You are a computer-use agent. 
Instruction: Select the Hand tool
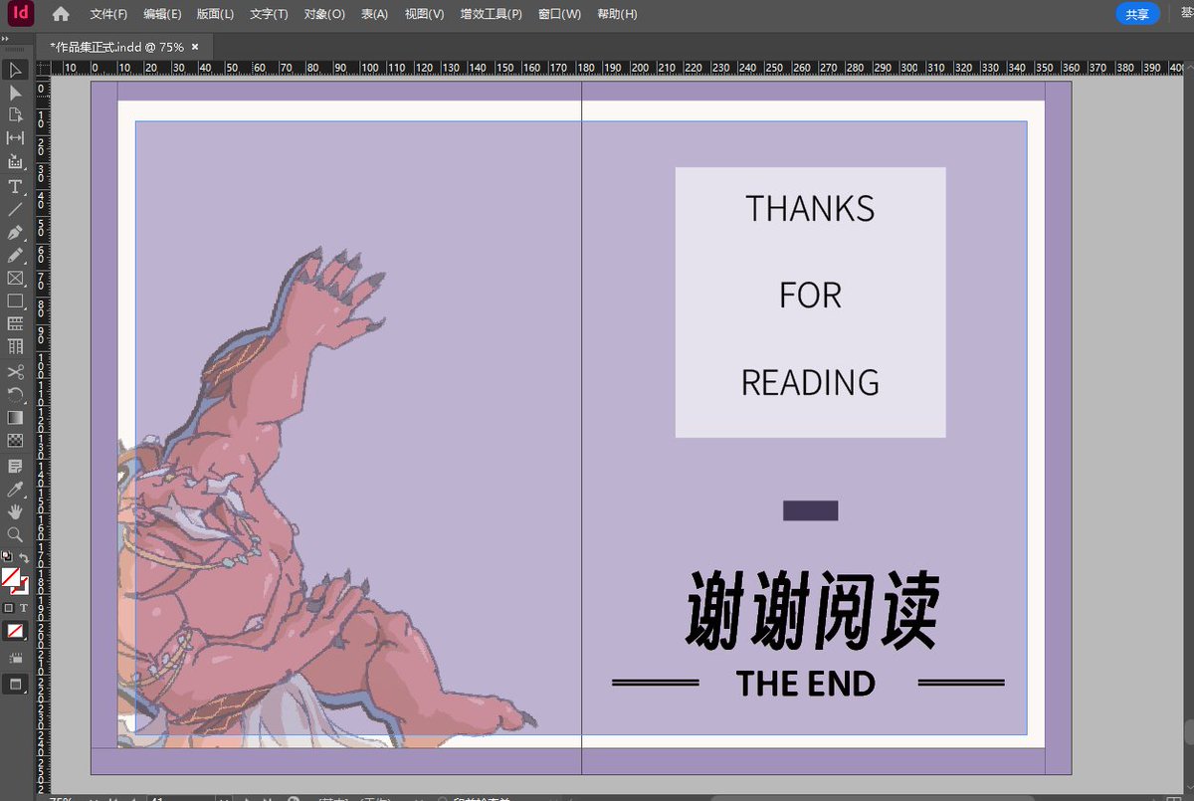(15, 511)
